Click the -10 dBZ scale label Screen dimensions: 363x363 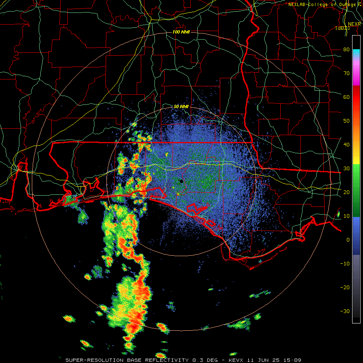click(345, 263)
